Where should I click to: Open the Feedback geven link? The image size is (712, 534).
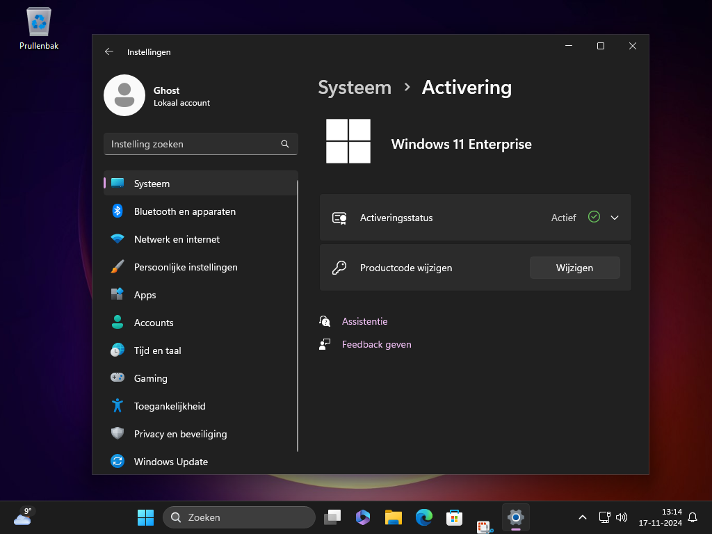[x=376, y=345]
